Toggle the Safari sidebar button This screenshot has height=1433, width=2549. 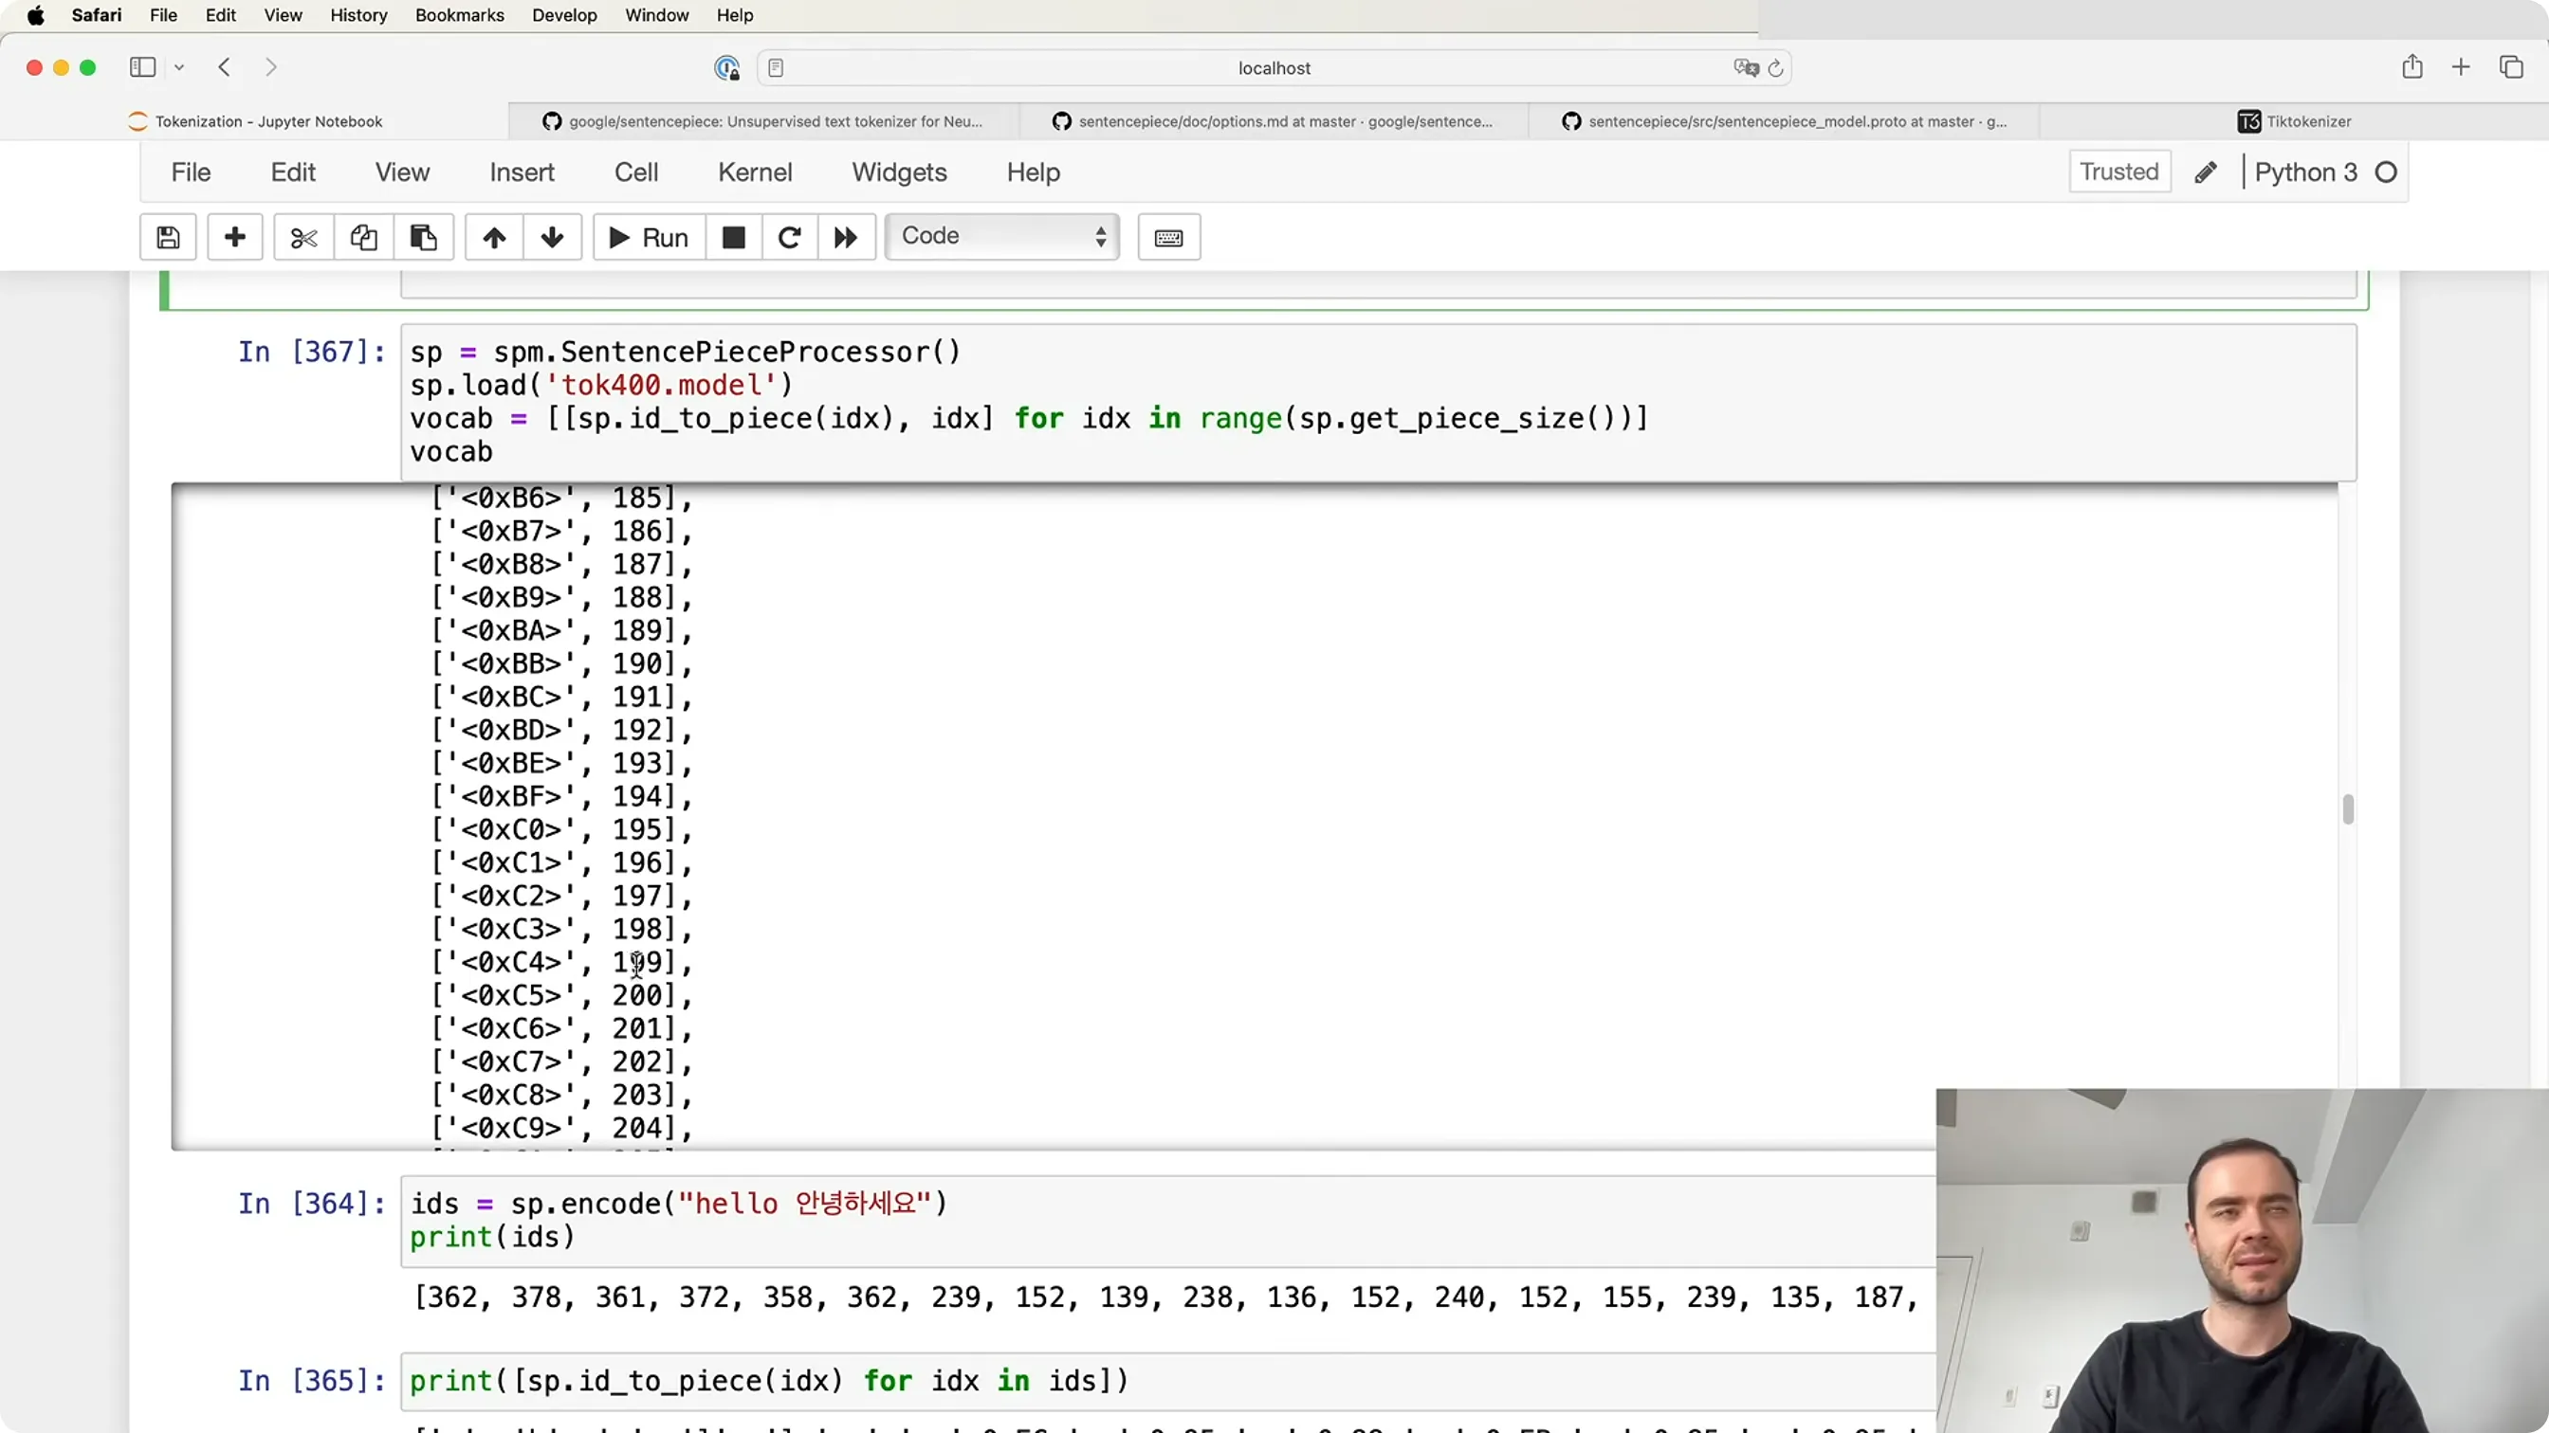tap(142, 67)
